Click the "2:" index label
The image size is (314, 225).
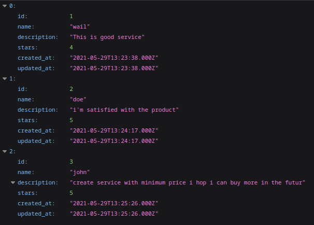[12, 151]
